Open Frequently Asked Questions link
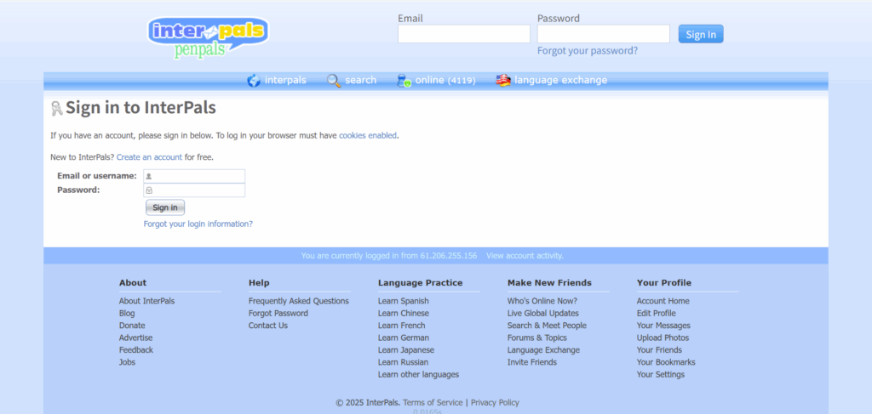Screen dimensions: 872x414 point(299,301)
